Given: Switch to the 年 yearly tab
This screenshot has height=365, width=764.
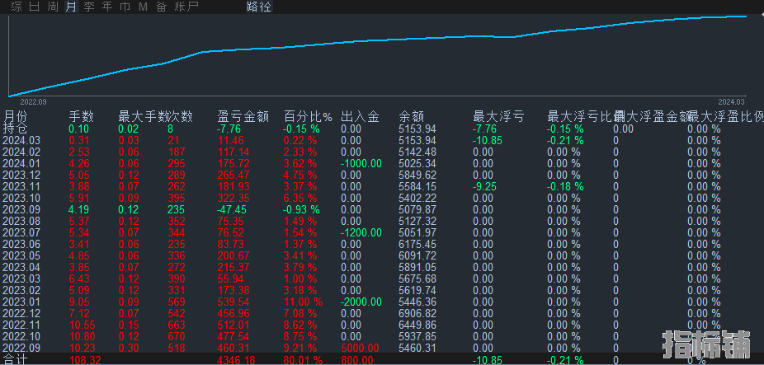Looking at the screenshot, I should (107, 7).
